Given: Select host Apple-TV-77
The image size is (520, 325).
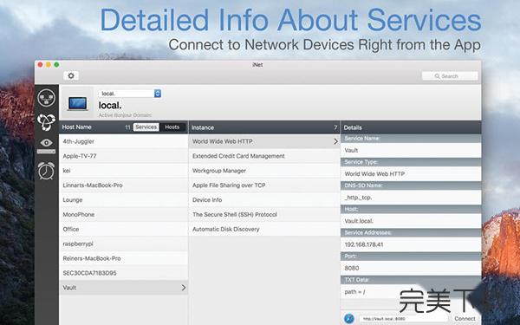Looking at the screenshot, I should 123,156.
